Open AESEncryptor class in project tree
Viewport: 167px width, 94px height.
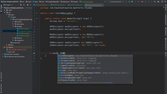(23, 29)
